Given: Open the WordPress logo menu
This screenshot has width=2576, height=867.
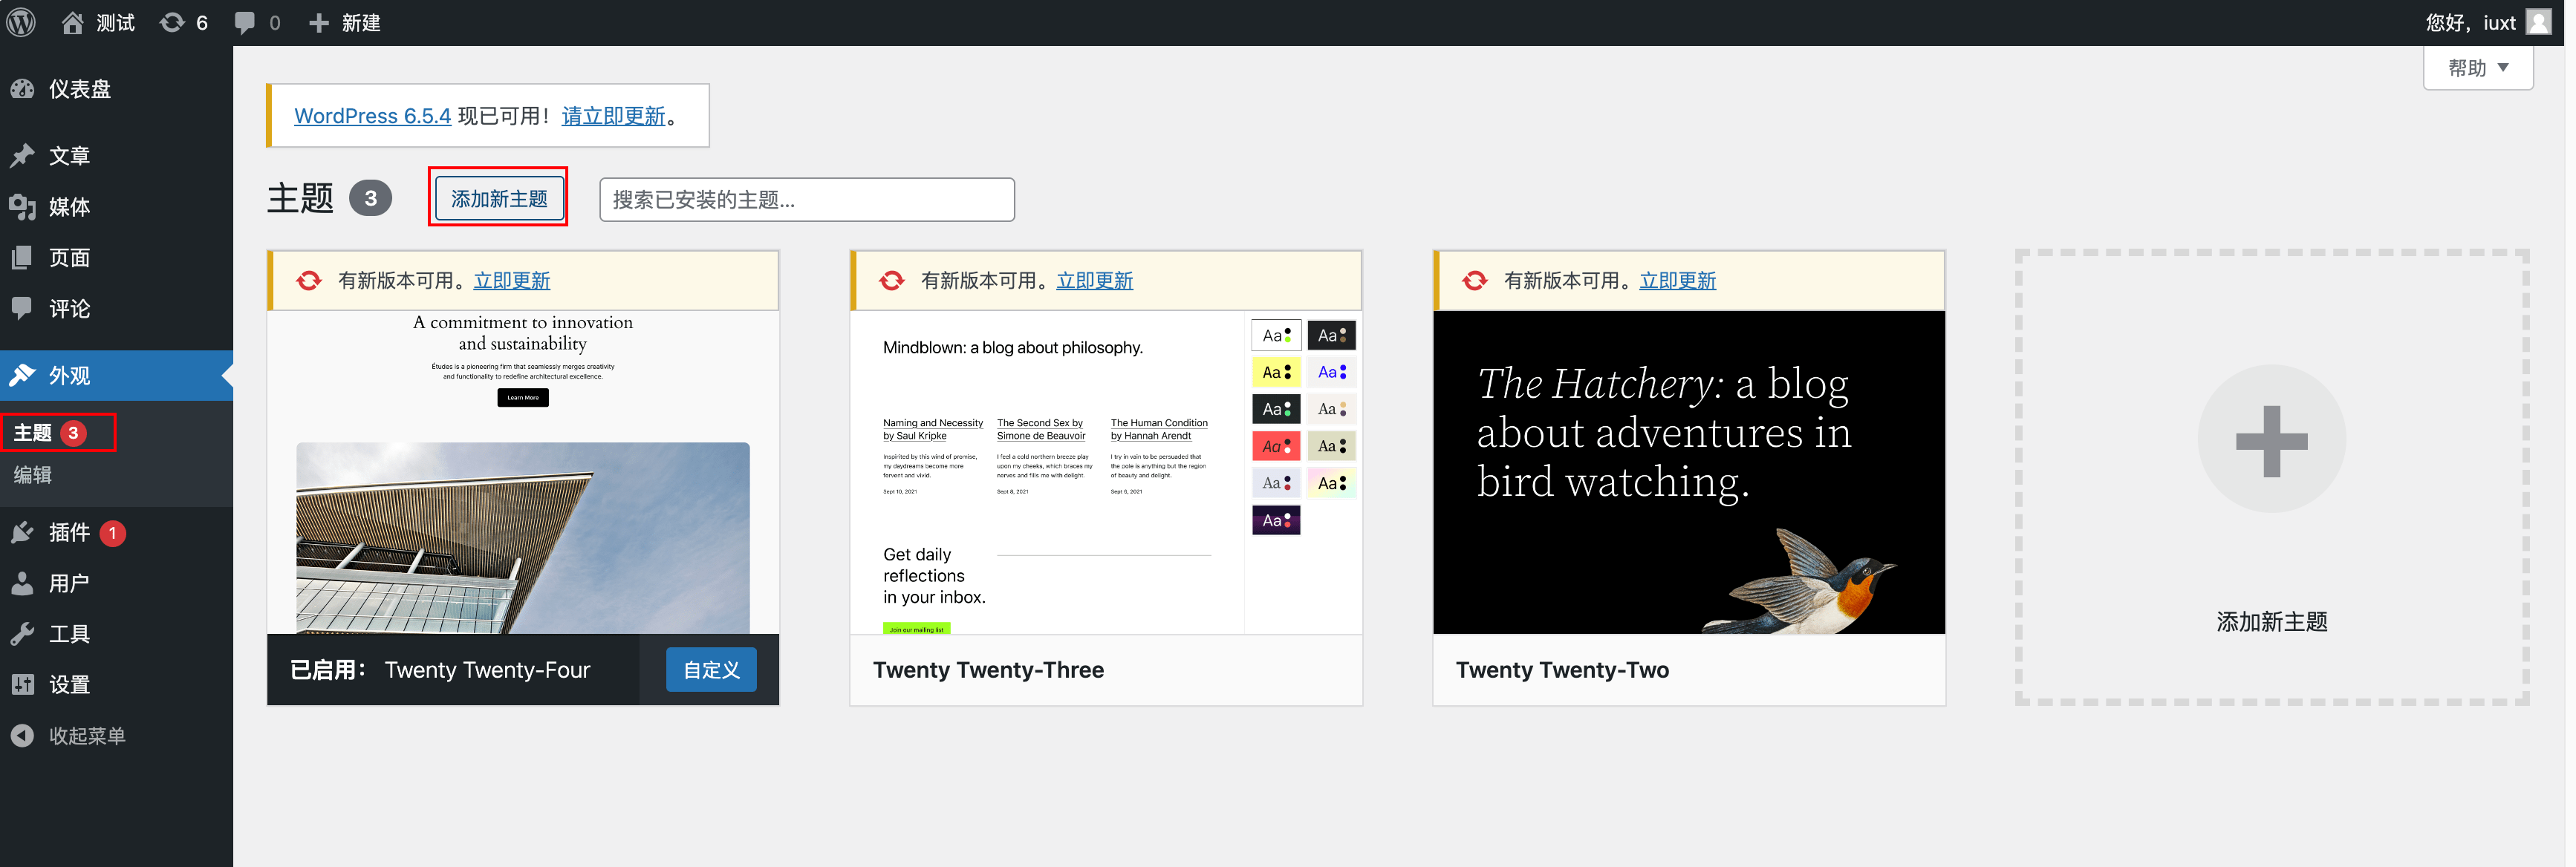Looking at the screenshot, I should [21, 22].
